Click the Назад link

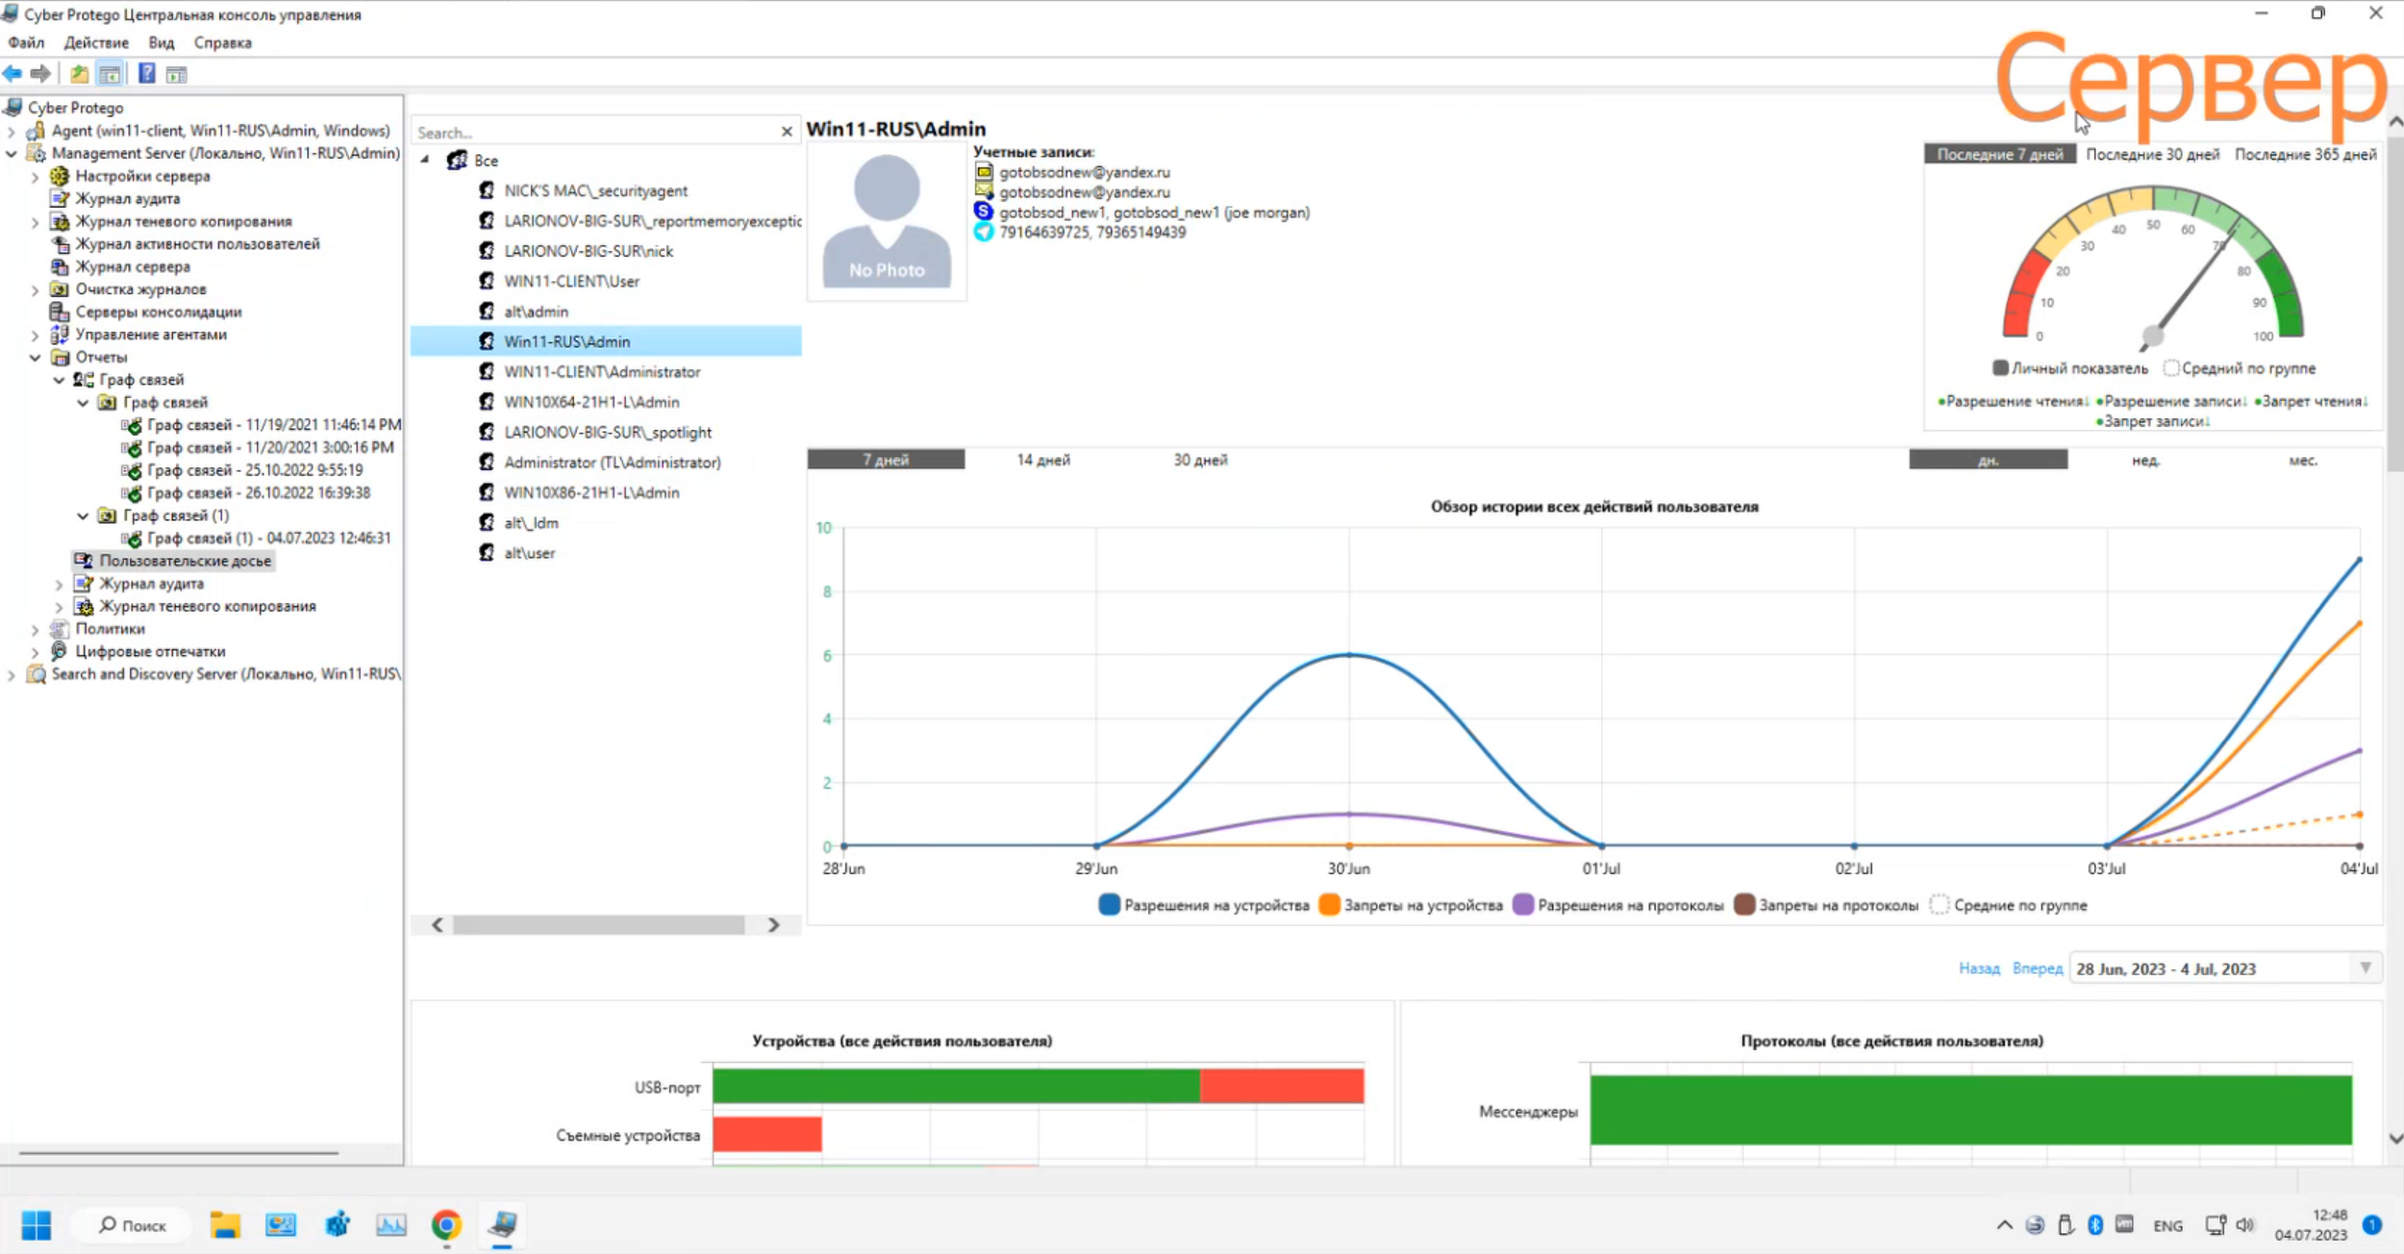point(1978,968)
